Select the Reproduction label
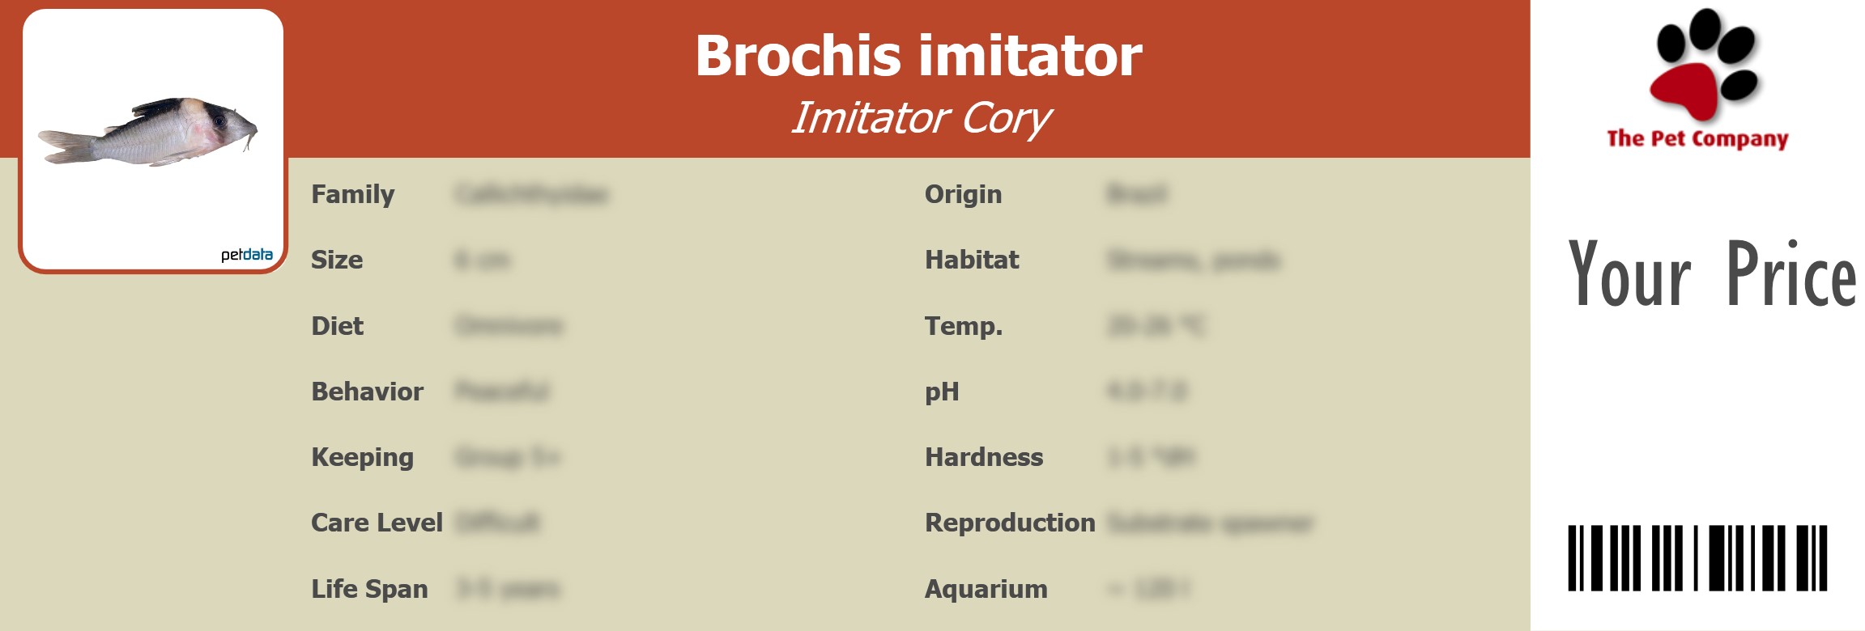This screenshot has height=631, width=1865. tap(1010, 523)
